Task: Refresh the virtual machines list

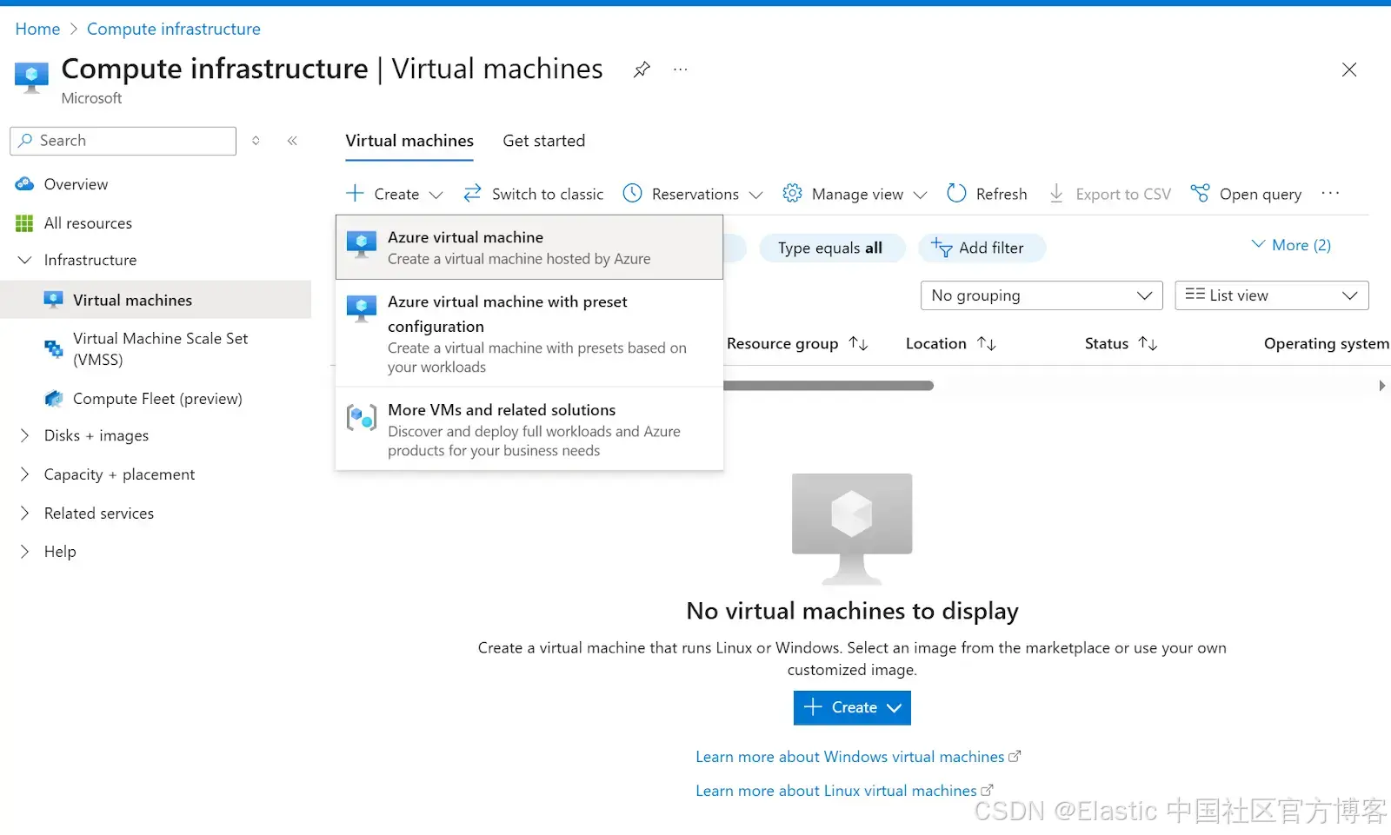Action: tap(987, 194)
